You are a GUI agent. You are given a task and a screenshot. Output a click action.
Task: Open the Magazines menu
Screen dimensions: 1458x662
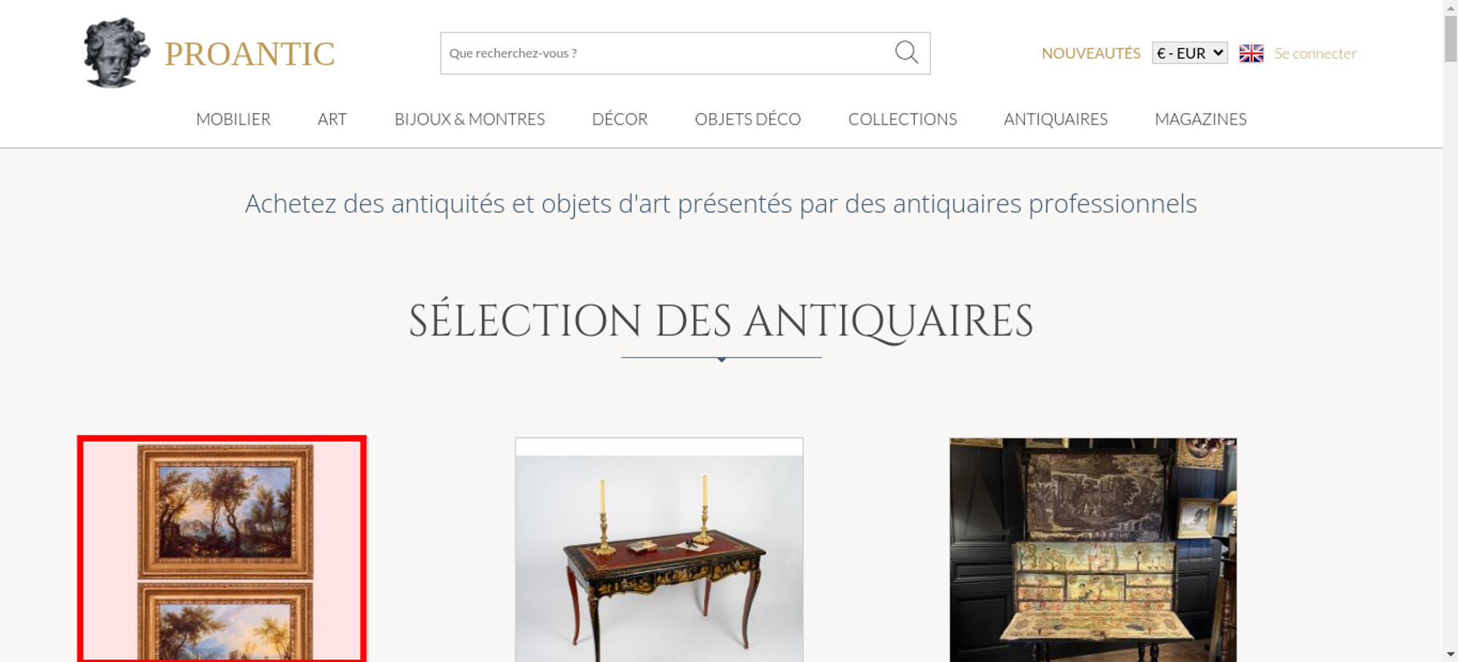[x=1201, y=119]
